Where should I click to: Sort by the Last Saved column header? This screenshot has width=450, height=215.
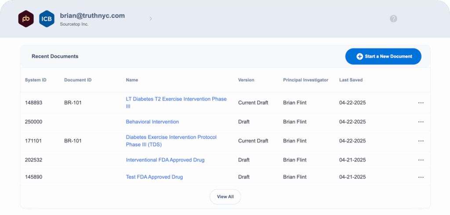351,80
